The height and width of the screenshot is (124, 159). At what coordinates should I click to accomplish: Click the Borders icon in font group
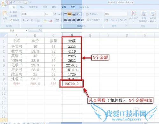coord(38,20)
